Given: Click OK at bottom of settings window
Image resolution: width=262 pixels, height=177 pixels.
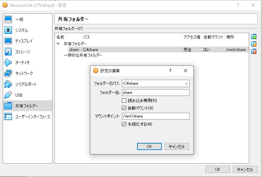Looking at the screenshot, I should click(218, 169).
